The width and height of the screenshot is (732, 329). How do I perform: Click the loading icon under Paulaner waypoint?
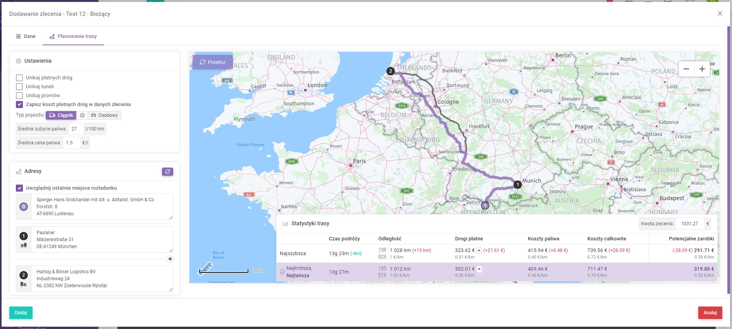[x=24, y=245]
